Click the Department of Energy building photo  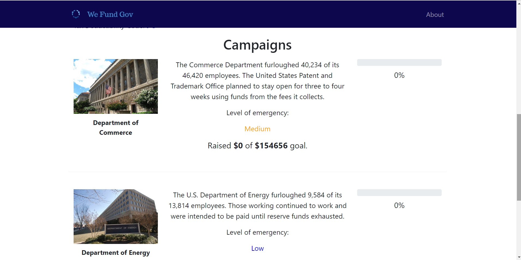coord(116,216)
